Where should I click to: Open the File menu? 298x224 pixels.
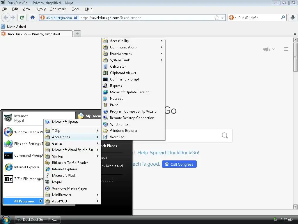coord(5,9)
